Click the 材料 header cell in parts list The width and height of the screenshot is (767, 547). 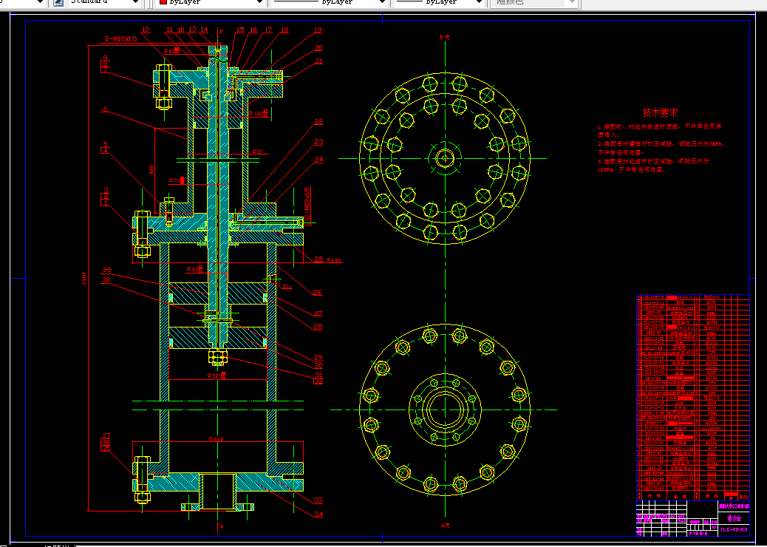pyautogui.click(x=712, y=496)
